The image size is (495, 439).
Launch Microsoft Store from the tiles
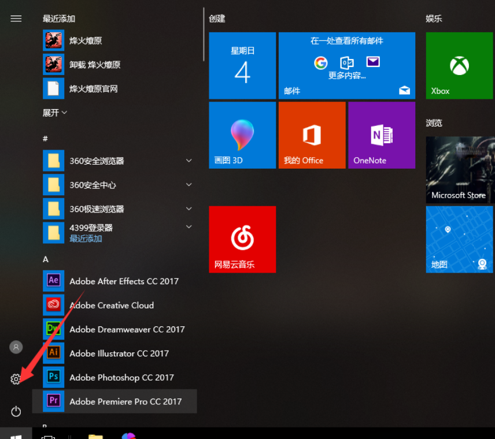pyautogui.click(x=459, y=169)
